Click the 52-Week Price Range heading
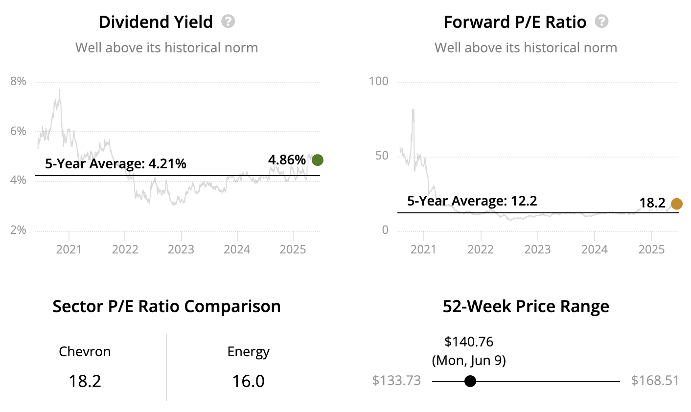This screenshot has width=691, height=412. (x=526, y=307)
